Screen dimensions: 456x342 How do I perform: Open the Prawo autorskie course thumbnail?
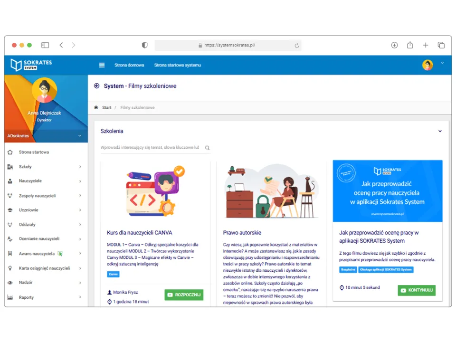(x=271, y=191)
